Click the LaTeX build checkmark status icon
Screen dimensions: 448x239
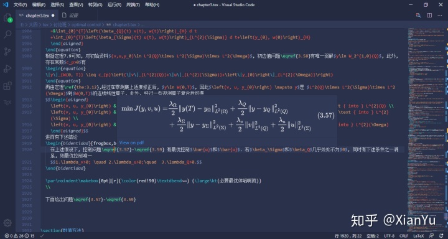tap(42, 236)
